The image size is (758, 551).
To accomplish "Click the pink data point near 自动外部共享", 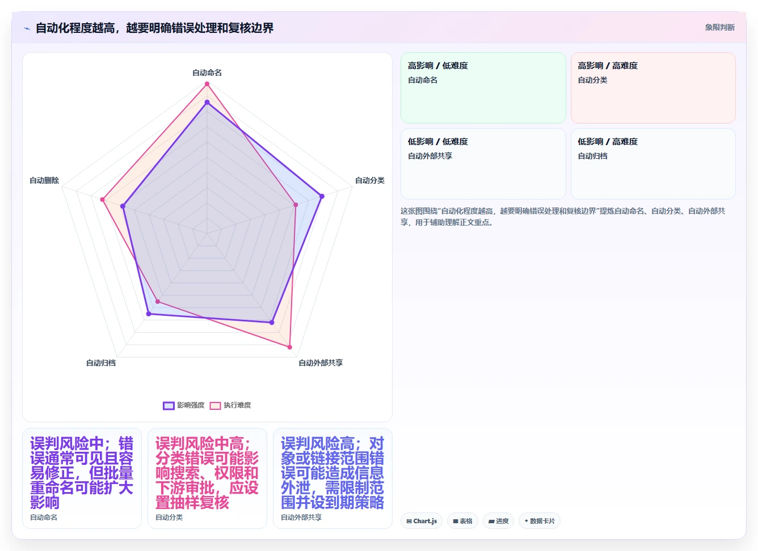I will [290, 347].
